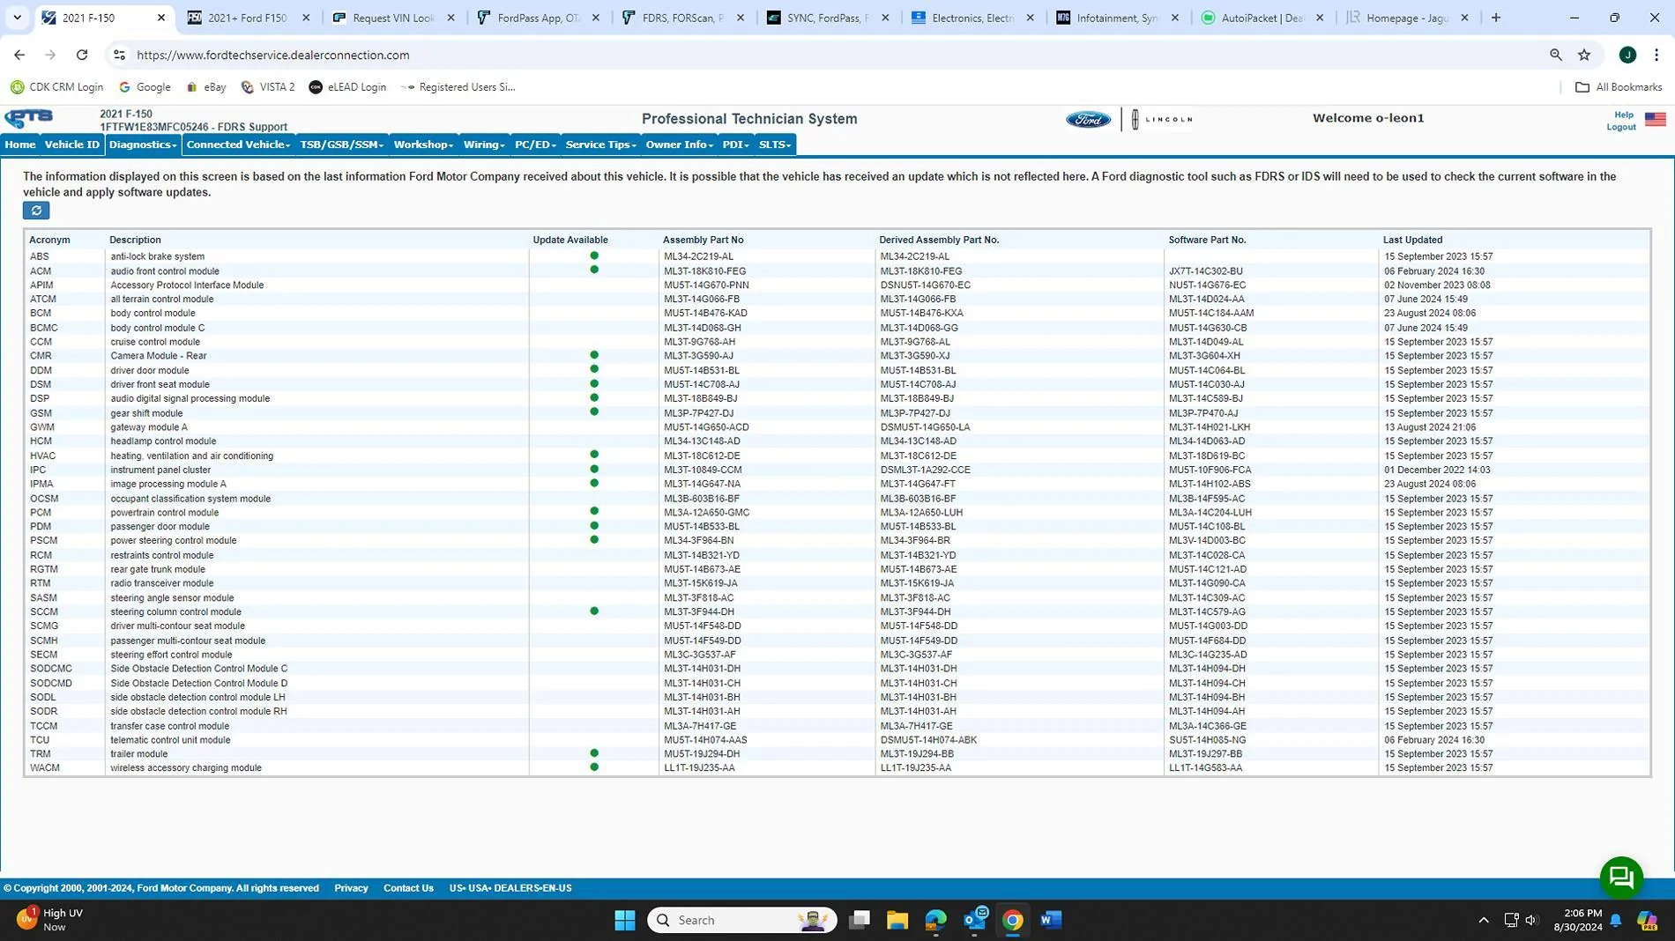The height and width of the screenshot is (941, 1675).
Task: Click the Logout link
Action: point(1620,126)
